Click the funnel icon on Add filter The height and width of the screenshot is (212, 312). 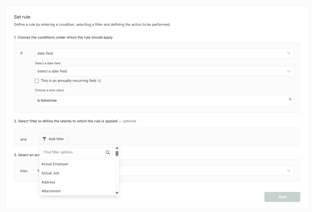coord(44,139)
